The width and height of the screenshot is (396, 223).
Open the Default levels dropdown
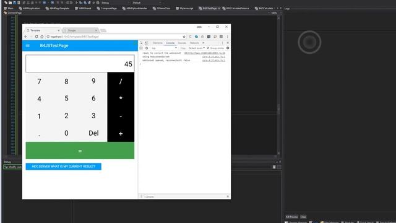[197, 48]
